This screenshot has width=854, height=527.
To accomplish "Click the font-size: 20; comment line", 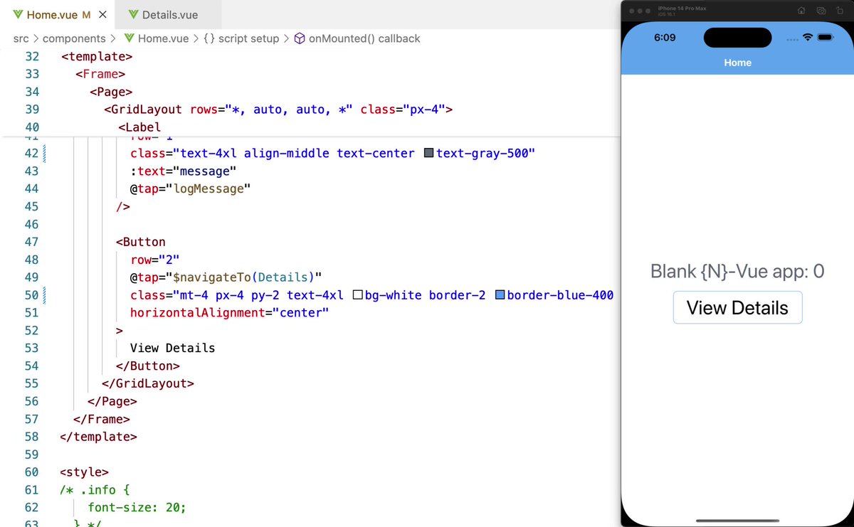I will tap(137, 508).
